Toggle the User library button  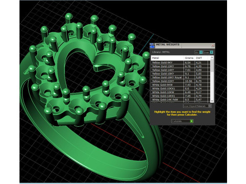[208, 52]
